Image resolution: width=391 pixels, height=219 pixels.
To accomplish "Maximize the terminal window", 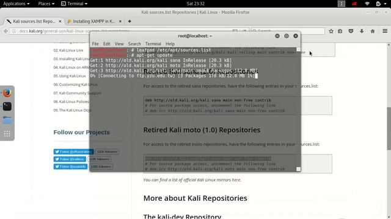I will (x=287, y=36).
